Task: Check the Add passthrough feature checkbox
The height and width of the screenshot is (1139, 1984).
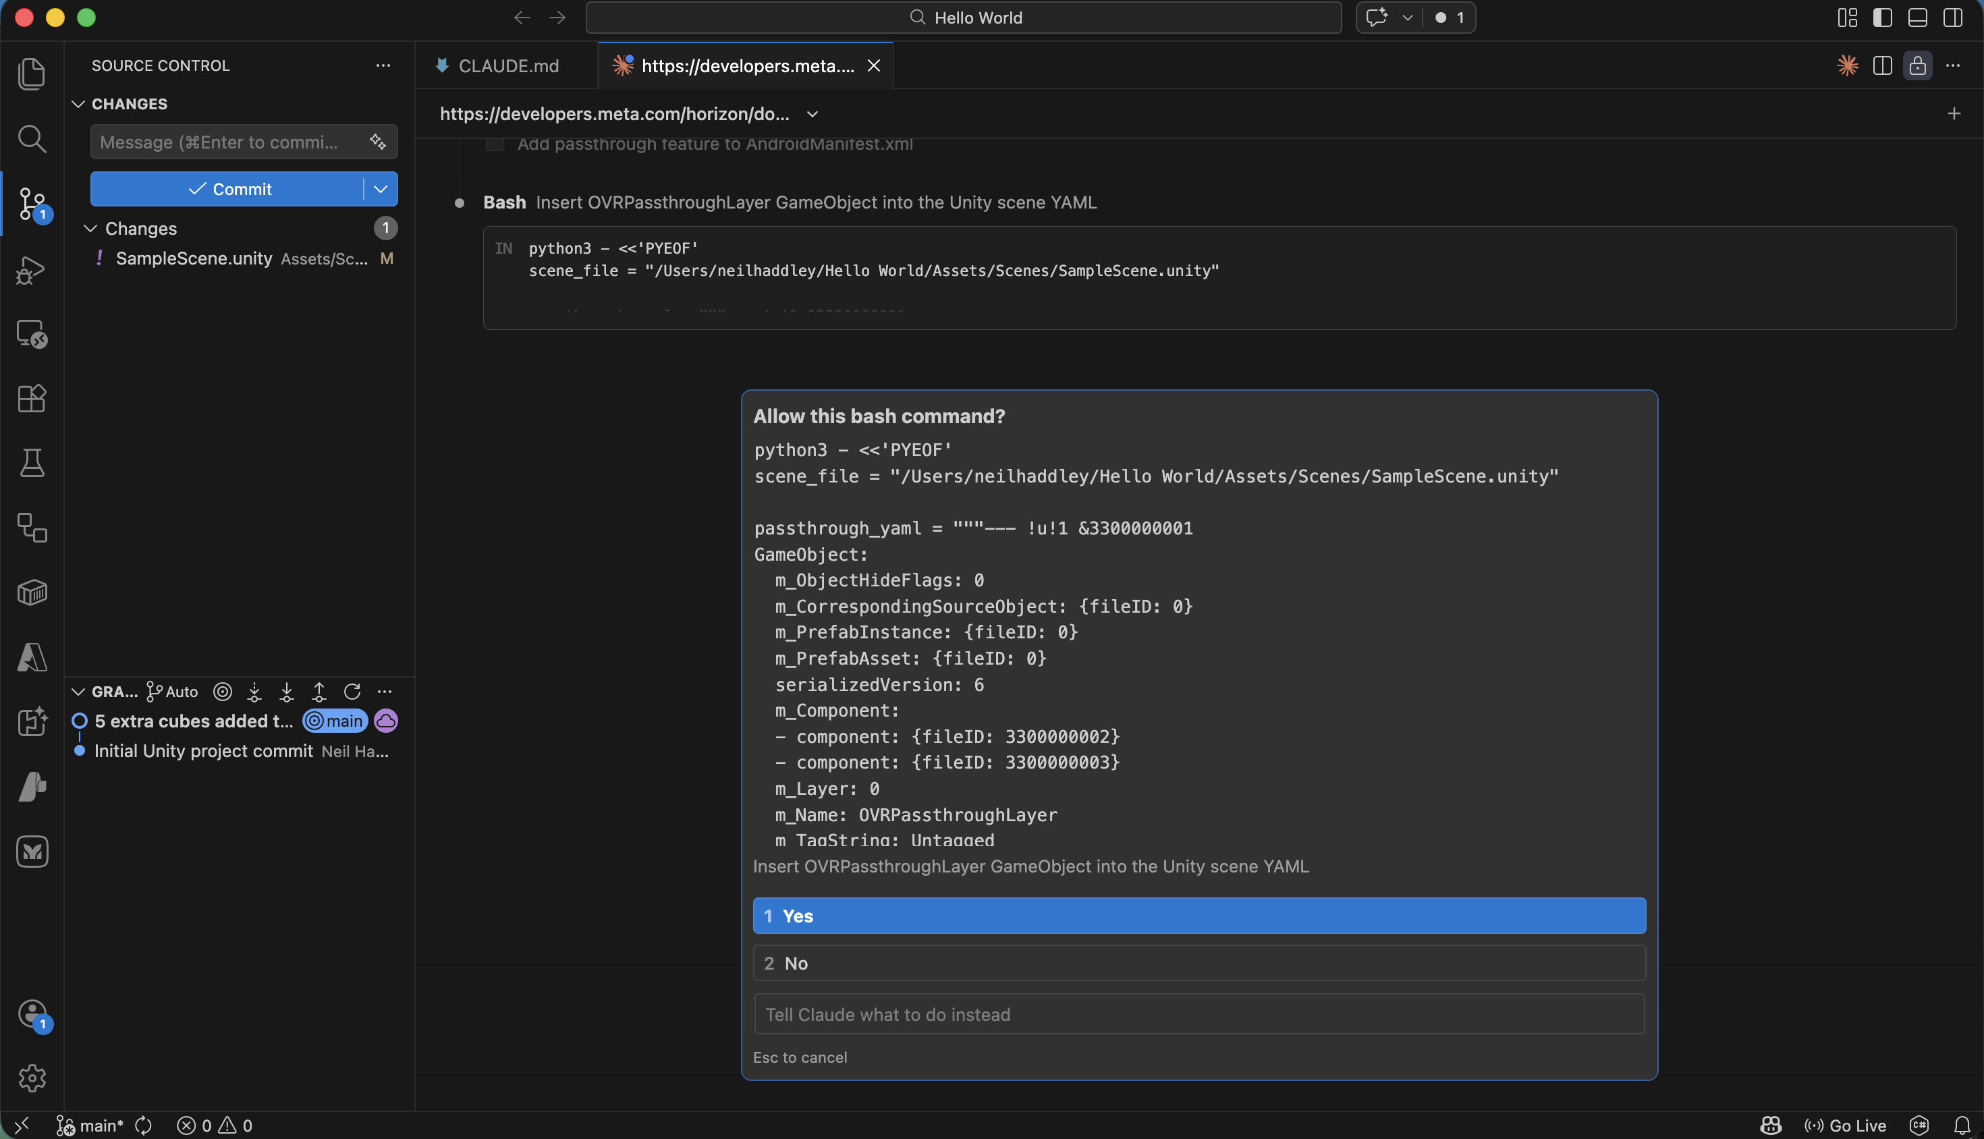Action: point(495,144)
